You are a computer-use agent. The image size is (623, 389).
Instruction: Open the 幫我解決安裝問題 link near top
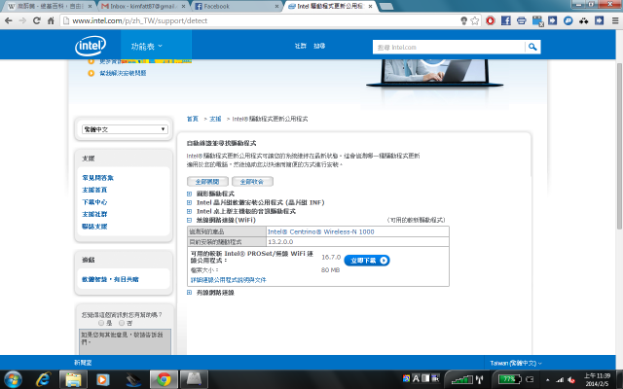[123, 73]
